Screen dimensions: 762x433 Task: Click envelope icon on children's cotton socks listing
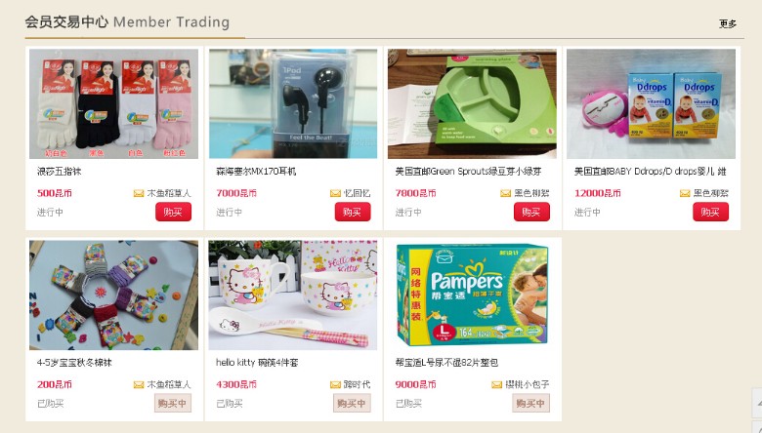pyautogui.click(x=139, y=385)
